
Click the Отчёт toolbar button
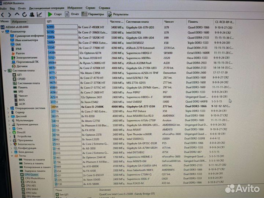pyautogui.click(x=72, y=14)
